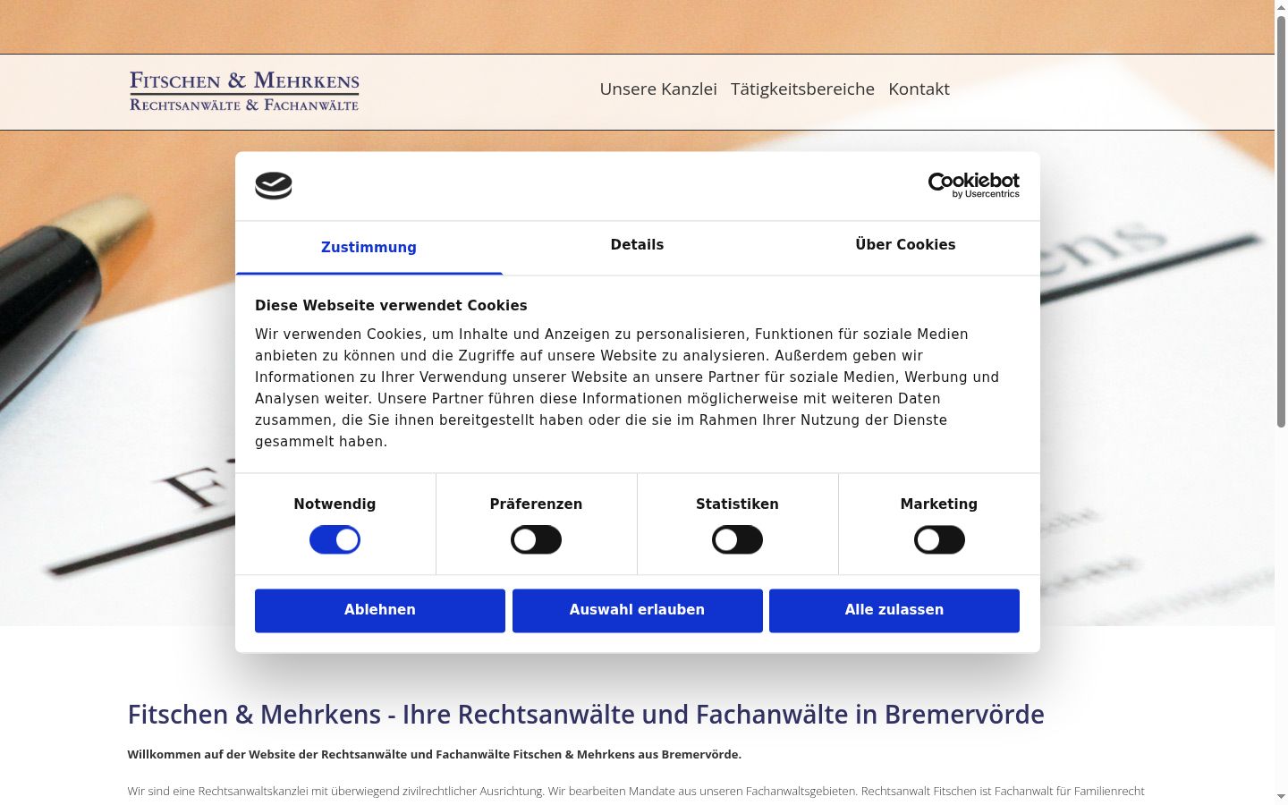Screen dimensions: 1288x805
Task: Open Unsere Kanzlei navigation item
Action: pyautogui.click(x=658, y=89)
